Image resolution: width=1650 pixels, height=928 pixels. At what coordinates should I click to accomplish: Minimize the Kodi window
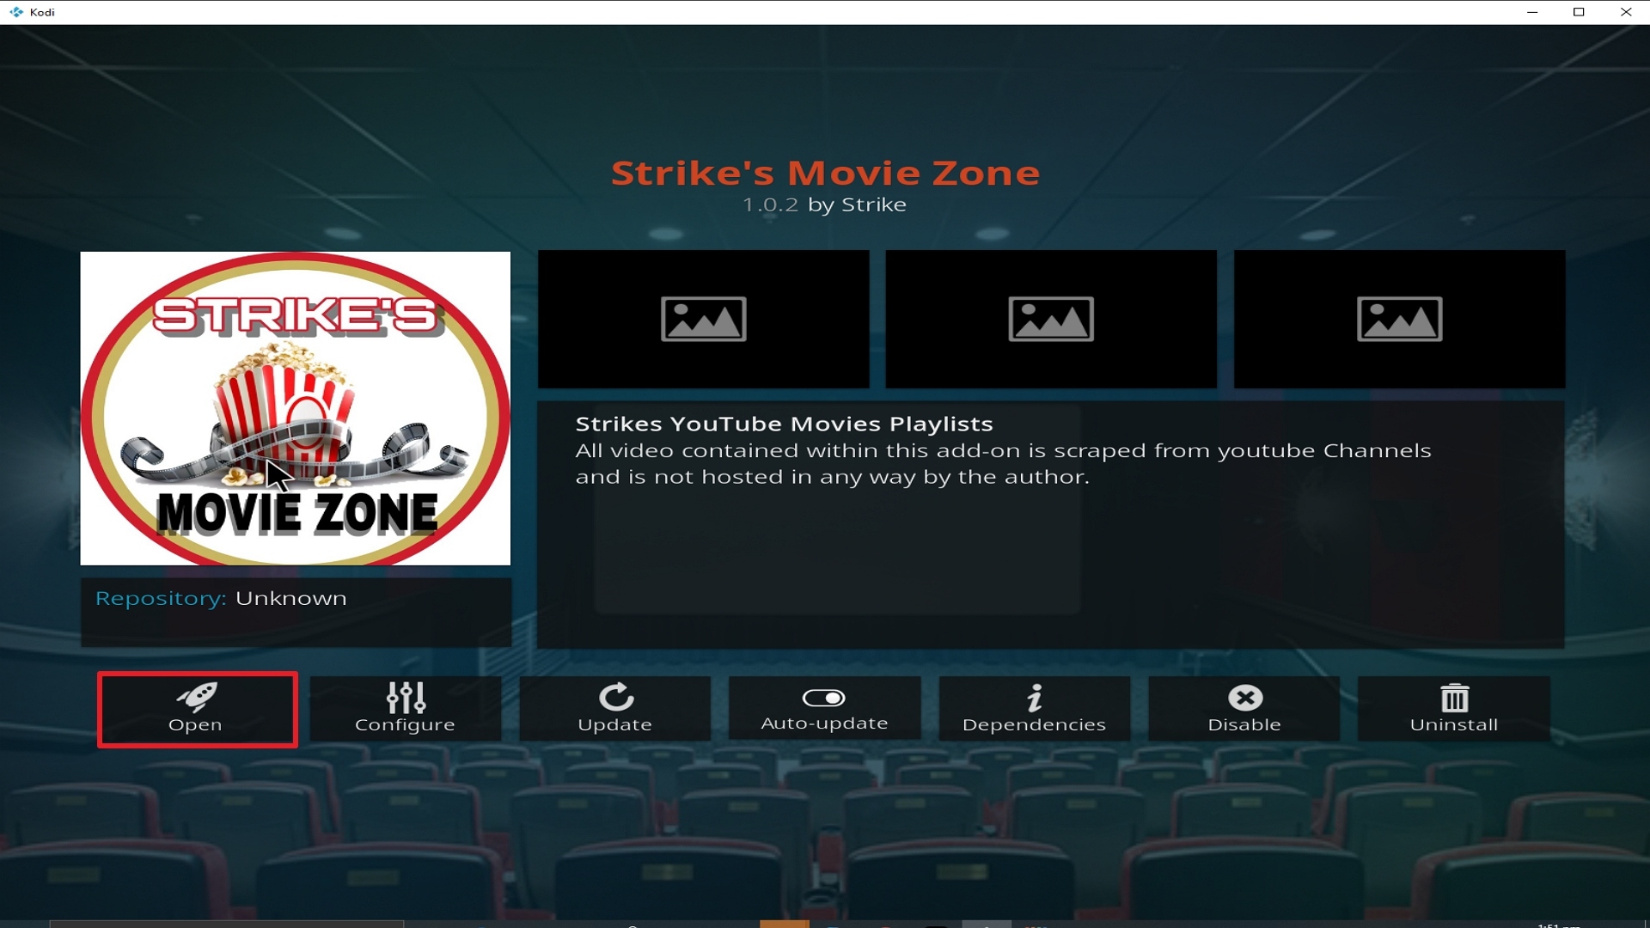tap(1532, 12)
